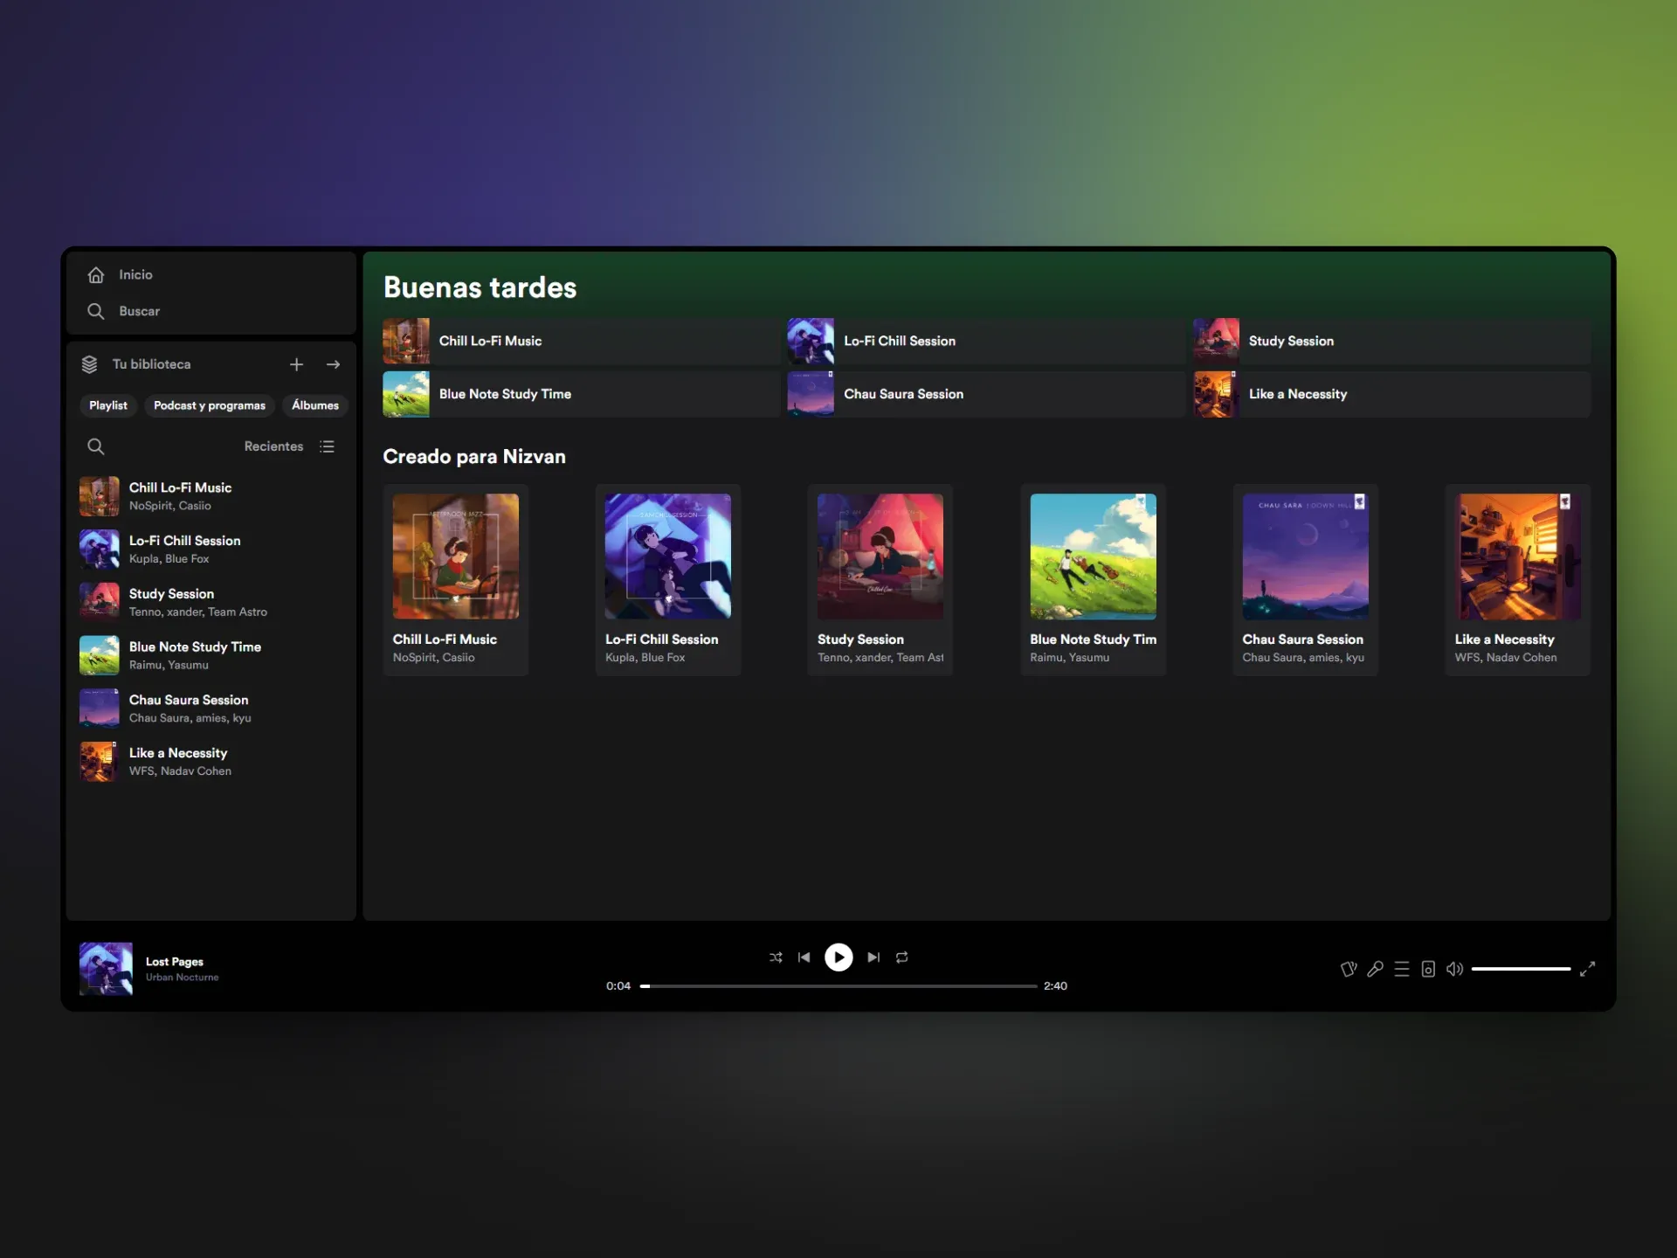Open the Now Playing view cards icon
The width and height of the screenshot is (1677, 1258).
[1349, 969]
